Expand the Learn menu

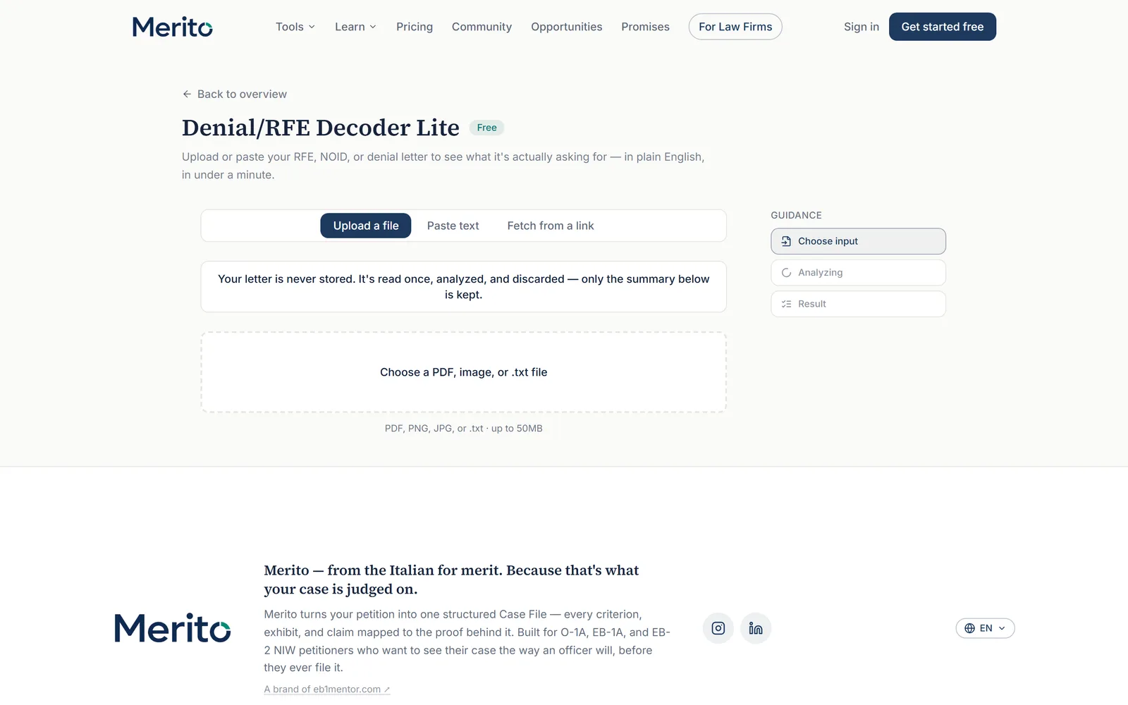[355, 27]
